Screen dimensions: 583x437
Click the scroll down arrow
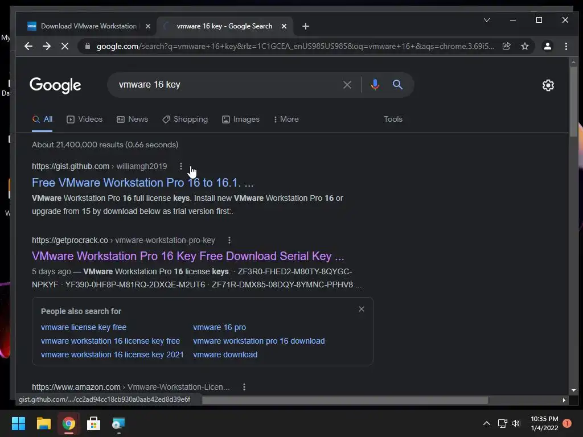pyautogui.click(x=573, y=390)
